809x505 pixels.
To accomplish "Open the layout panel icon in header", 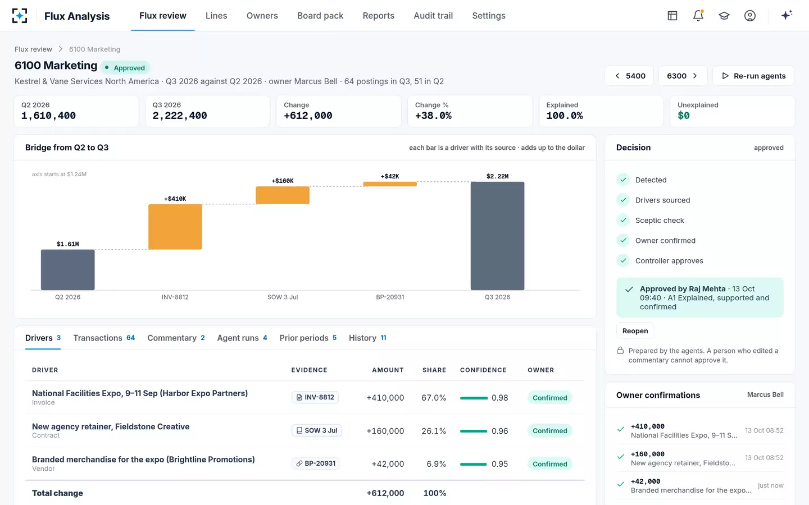I will (672, 16).
